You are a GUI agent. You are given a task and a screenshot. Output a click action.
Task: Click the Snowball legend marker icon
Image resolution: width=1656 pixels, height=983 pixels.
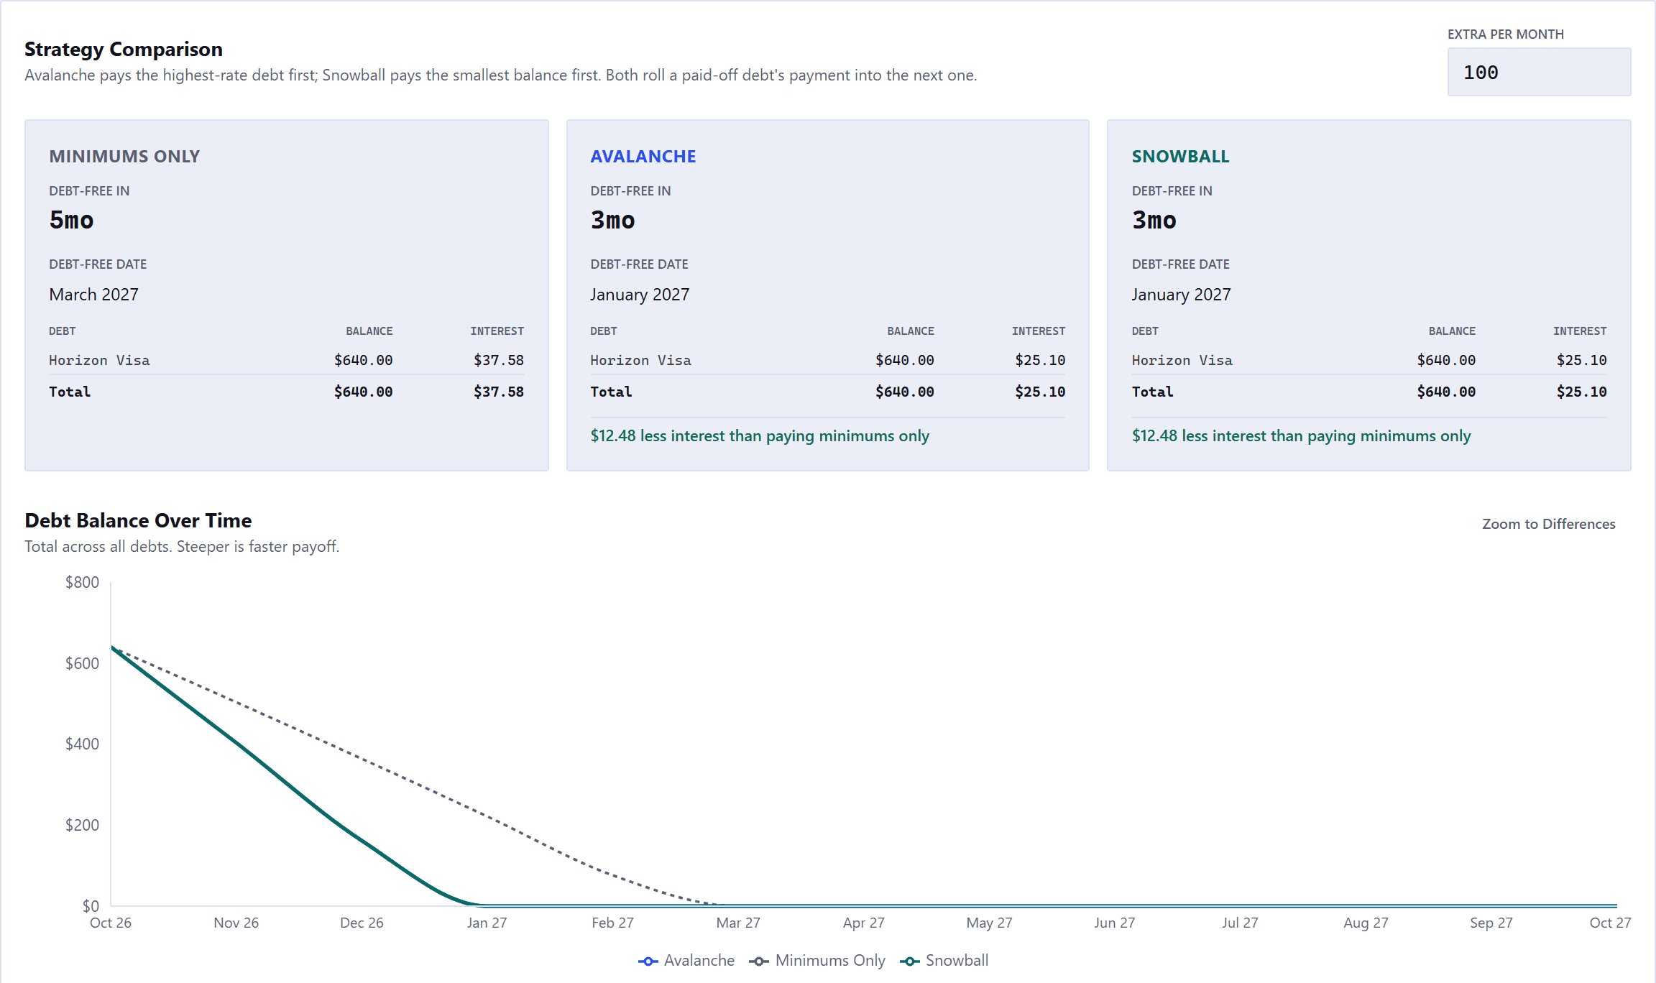click(910, 961)
